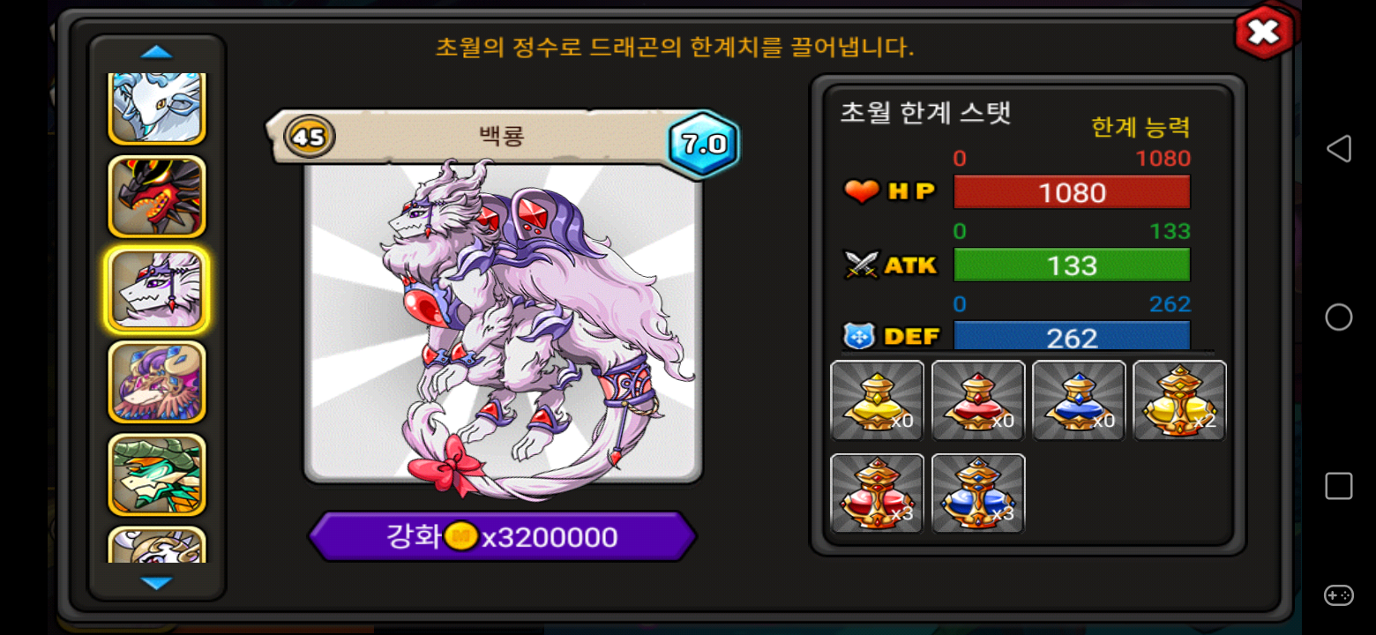Expand dragon list upward with blue arrow
Viewport: 1376px width, 635px height.
157,52
